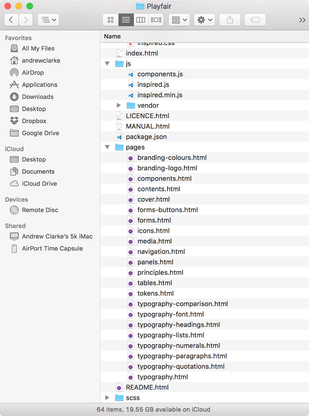Go back with the toolbar Back arrow
The height and width of the screenshot is (416, 309).
(x=11, y=20)
